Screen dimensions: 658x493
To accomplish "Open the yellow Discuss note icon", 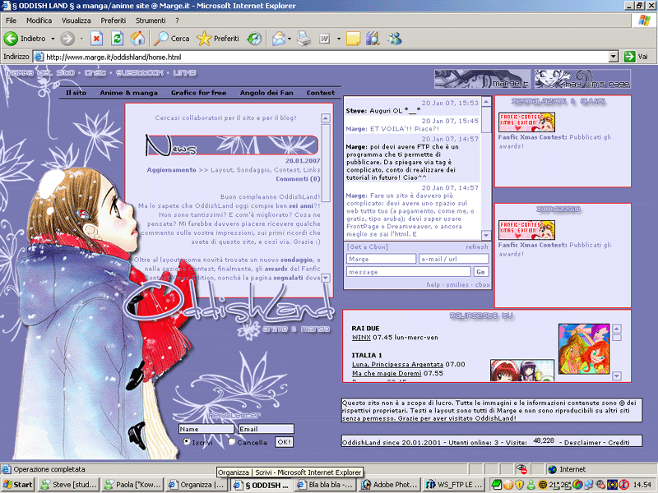I will (x=354, y=39).
